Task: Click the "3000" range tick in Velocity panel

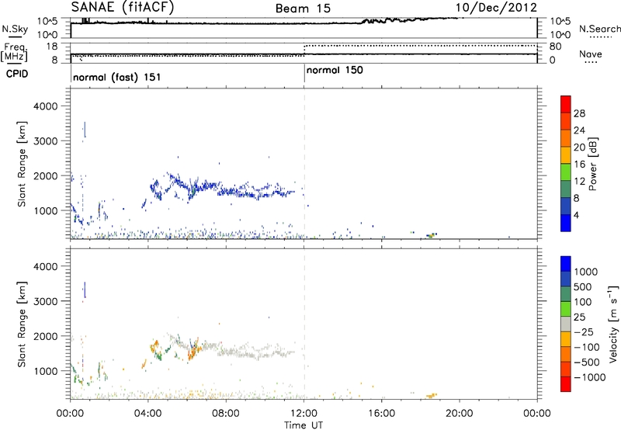Action: click(45, 301)
